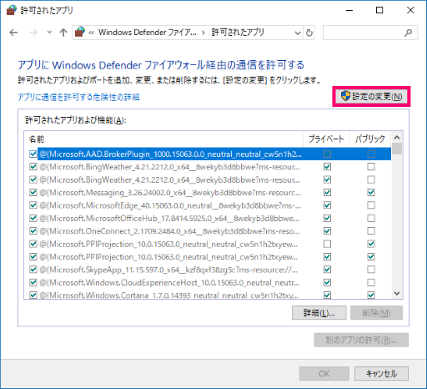Viewport: 427px width, 389px height.
Task: Toggle OneConnect private checkbox
Action: (327, 231)
